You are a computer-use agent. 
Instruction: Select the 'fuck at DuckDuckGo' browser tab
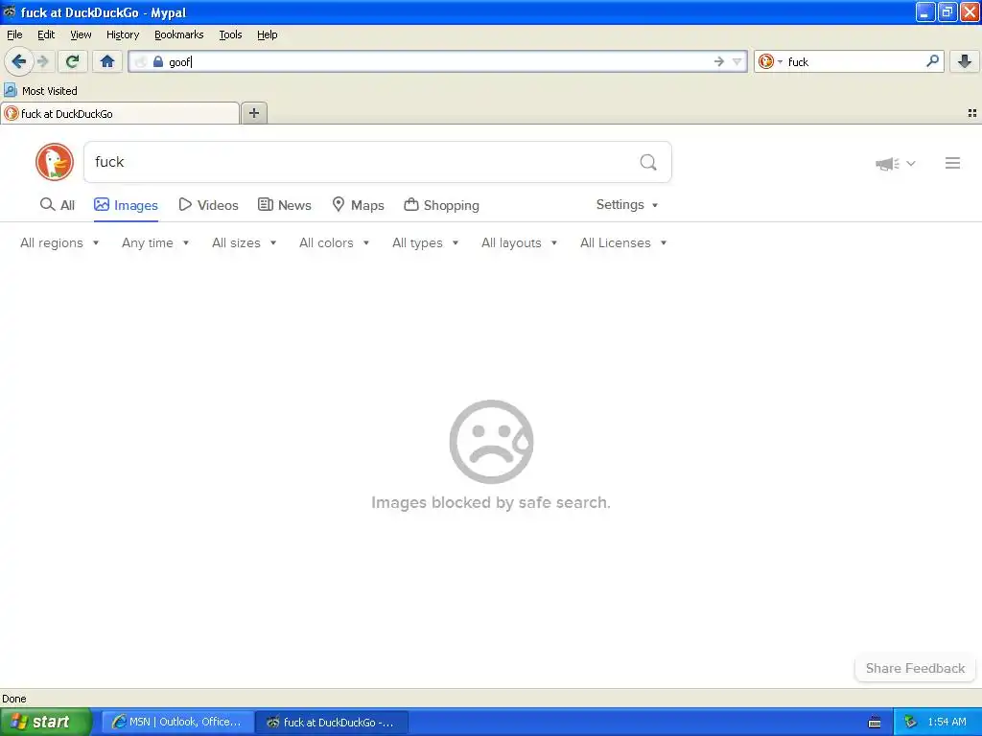point(120,113)
